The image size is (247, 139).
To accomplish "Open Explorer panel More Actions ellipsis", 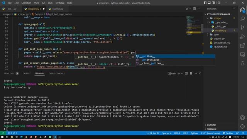I will 234,9.
